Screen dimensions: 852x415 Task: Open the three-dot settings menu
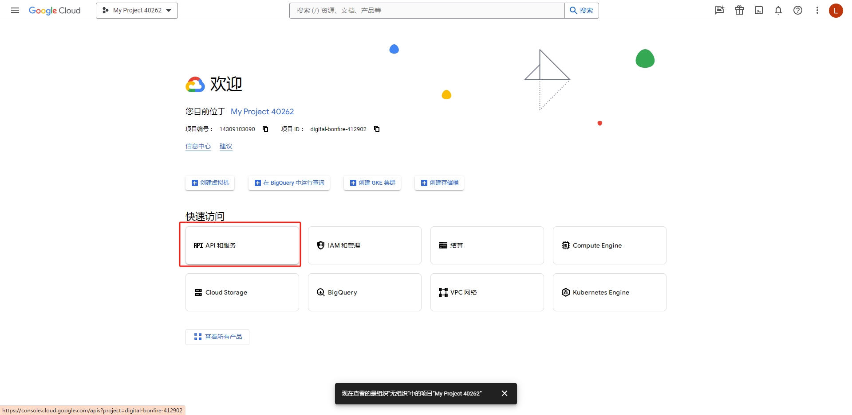[817, 10]
